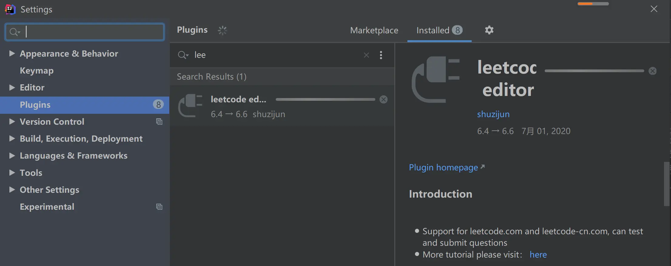Clear the plugin search text
Screen dimensions: 671x266
pos(366,55)
